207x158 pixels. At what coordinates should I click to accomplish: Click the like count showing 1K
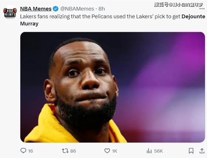pos(115,151)
